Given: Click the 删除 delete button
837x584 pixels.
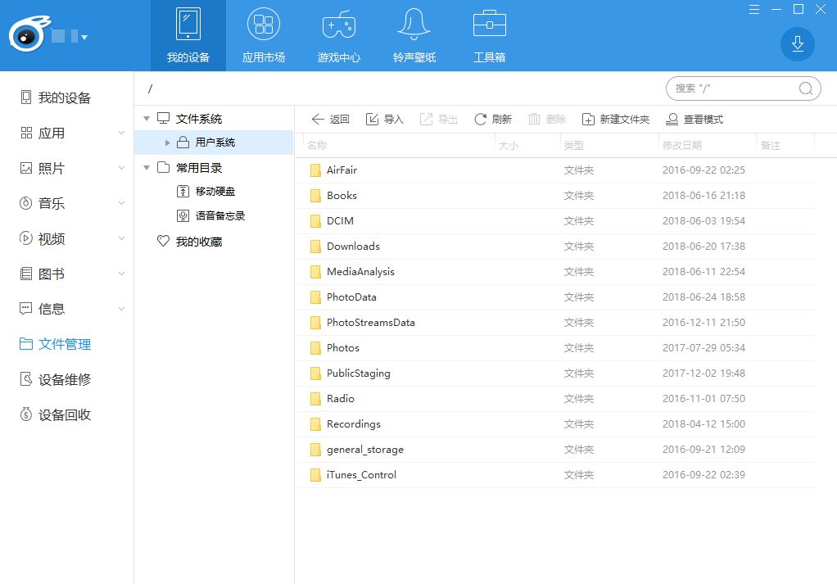Looking at the screenshot, I should [x=546, y=119].
